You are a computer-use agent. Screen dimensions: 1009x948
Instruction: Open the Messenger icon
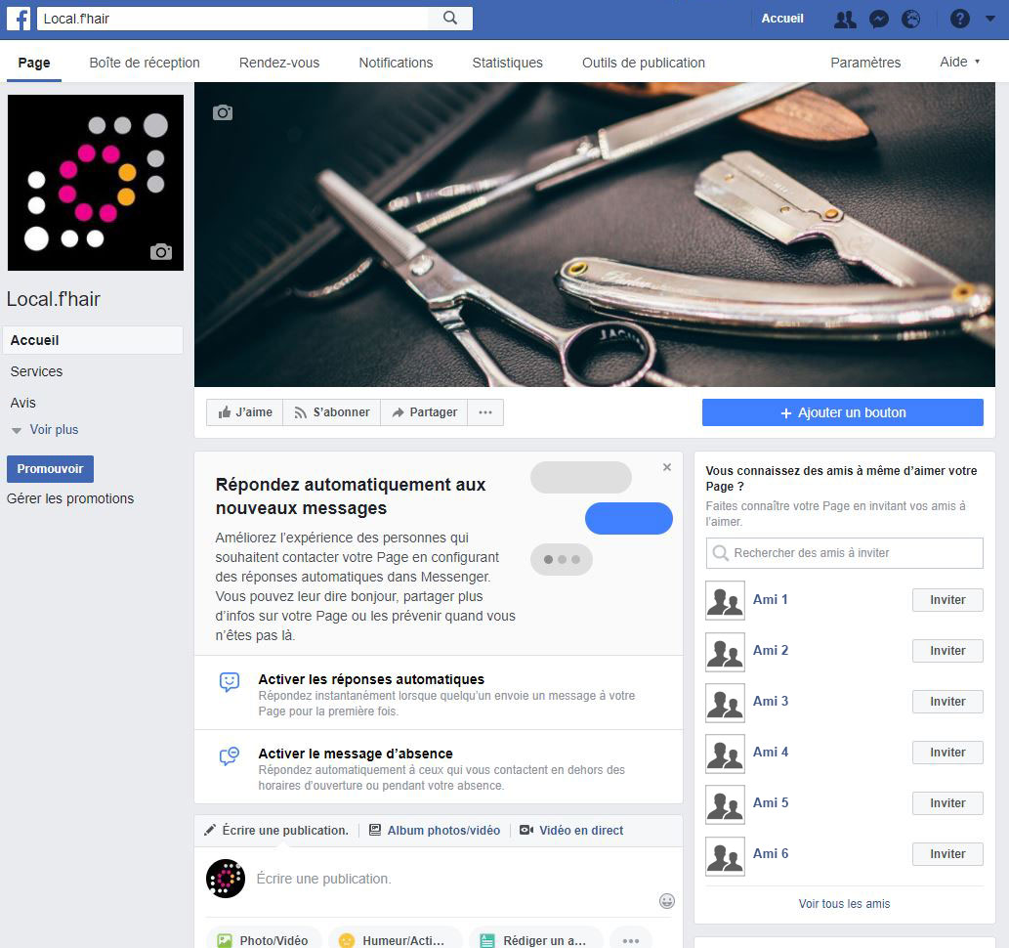tap(879, 19)
